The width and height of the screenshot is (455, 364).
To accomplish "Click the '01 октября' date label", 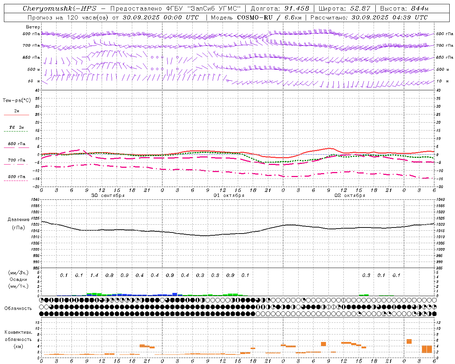I will (229, 196).
